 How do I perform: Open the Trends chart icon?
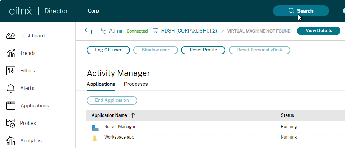(x=10, y=53)
